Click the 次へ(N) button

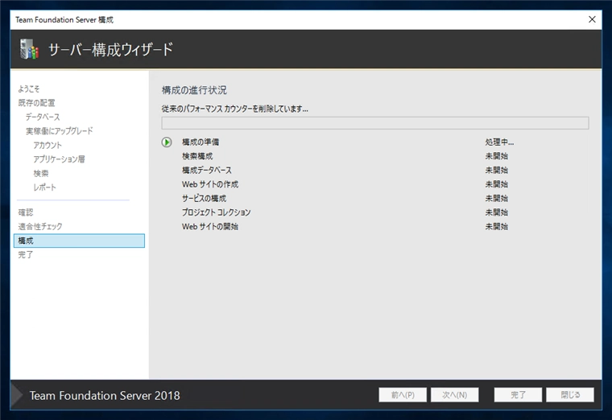[x=455, y=395]
